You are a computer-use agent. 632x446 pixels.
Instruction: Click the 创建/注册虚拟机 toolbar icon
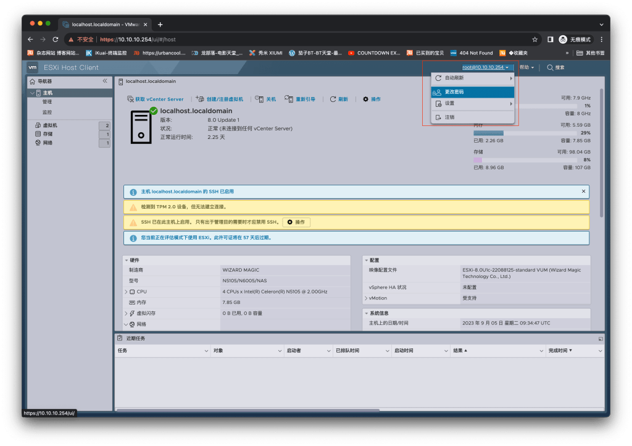tap(199, 99)
